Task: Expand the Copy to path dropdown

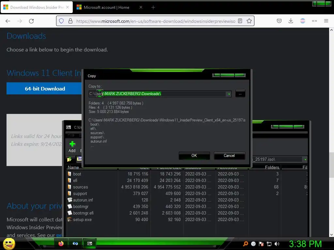Action: pos(229,94)
